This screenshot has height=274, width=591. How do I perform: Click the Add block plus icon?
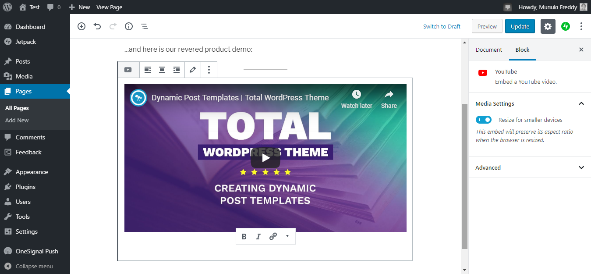(81, 26)
